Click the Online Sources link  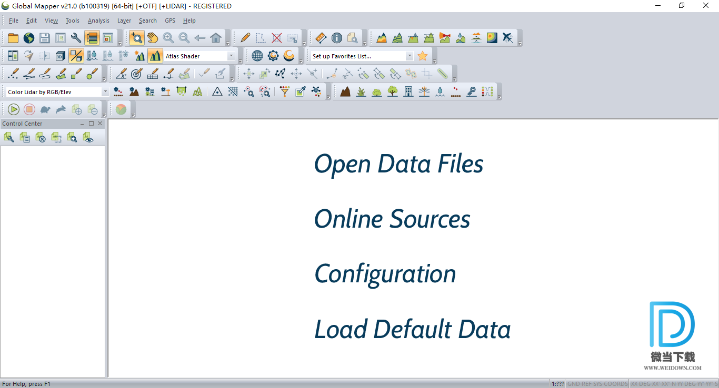[392, 219]
